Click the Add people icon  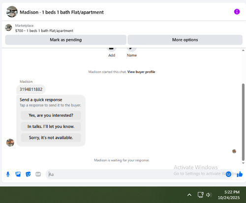pyautogui.click(x=112, y=49)
